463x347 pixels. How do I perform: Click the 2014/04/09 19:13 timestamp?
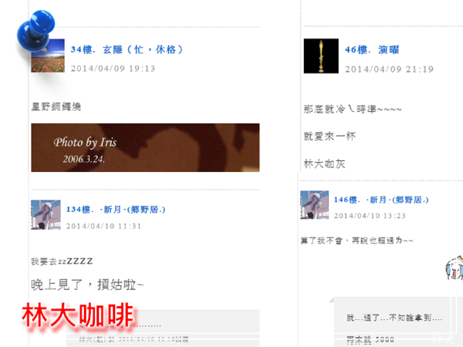click(113, 69)
